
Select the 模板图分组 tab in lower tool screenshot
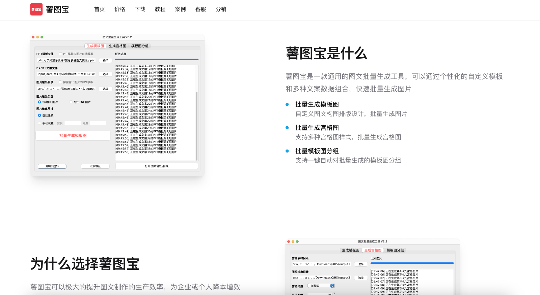coord(395,251)
